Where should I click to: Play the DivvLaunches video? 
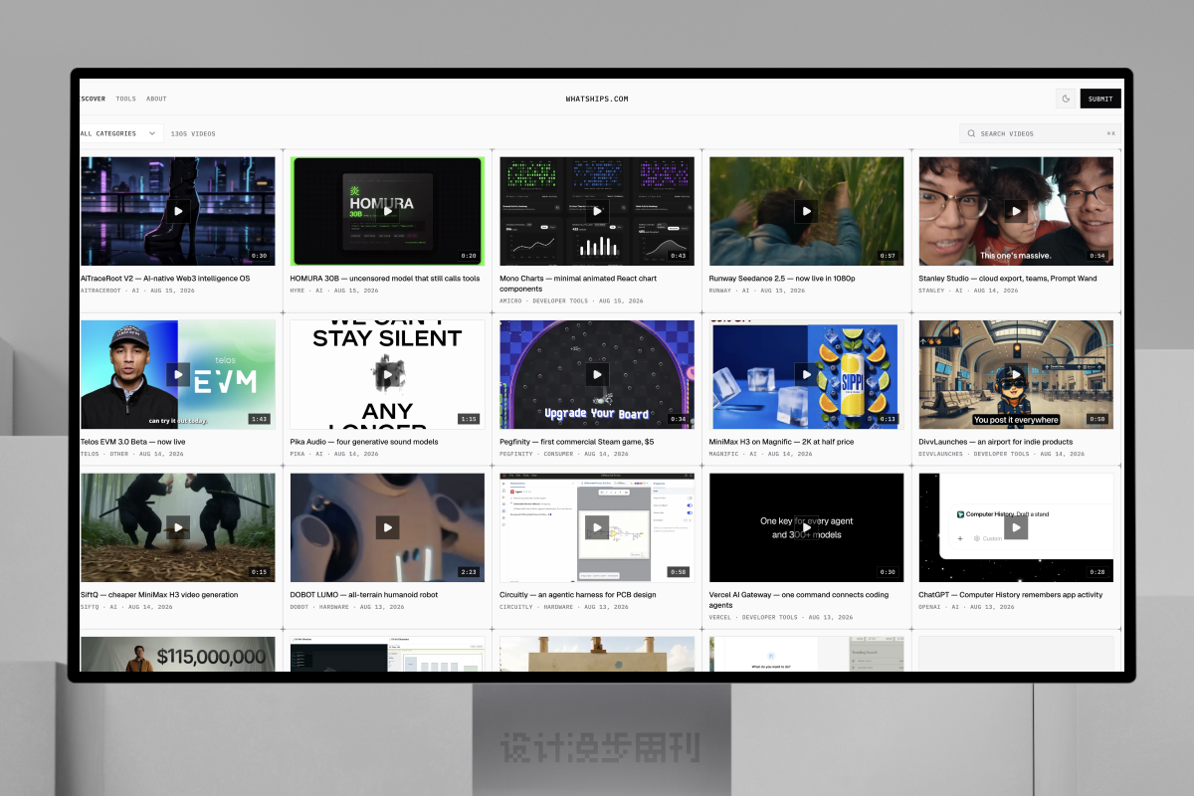(1015, 374)
